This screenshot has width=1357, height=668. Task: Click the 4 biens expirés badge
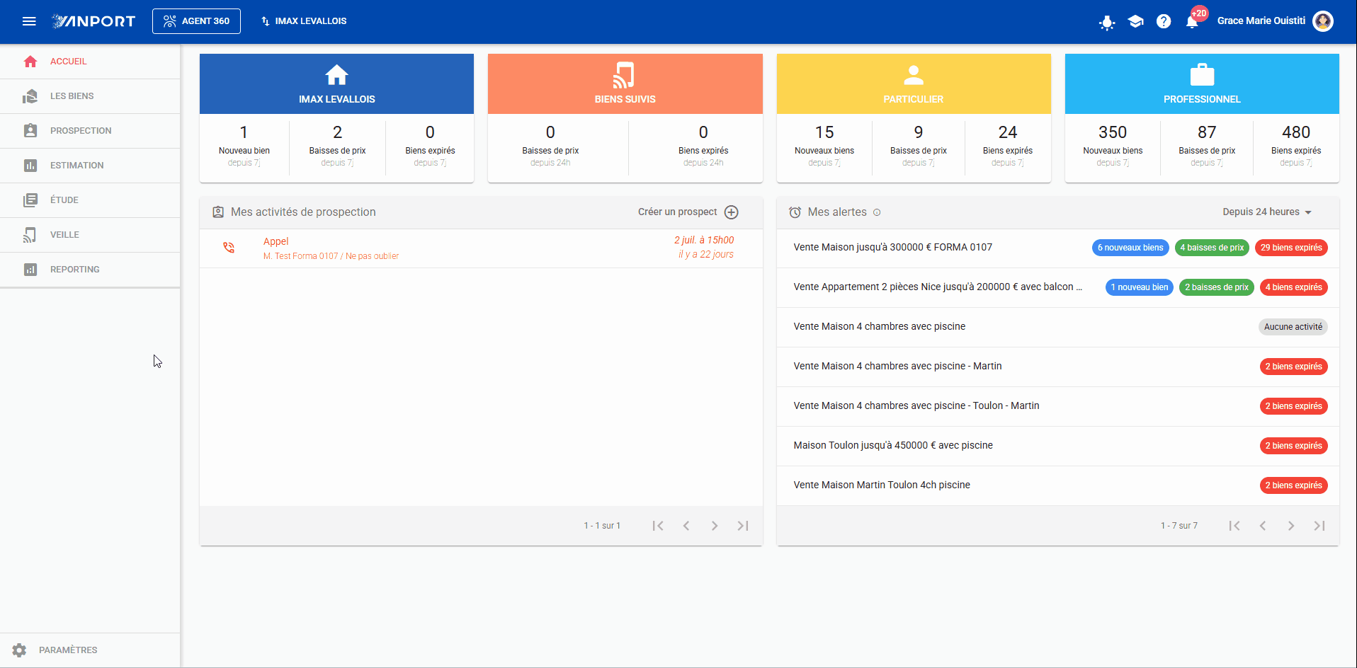click(x=1294, y=287)
